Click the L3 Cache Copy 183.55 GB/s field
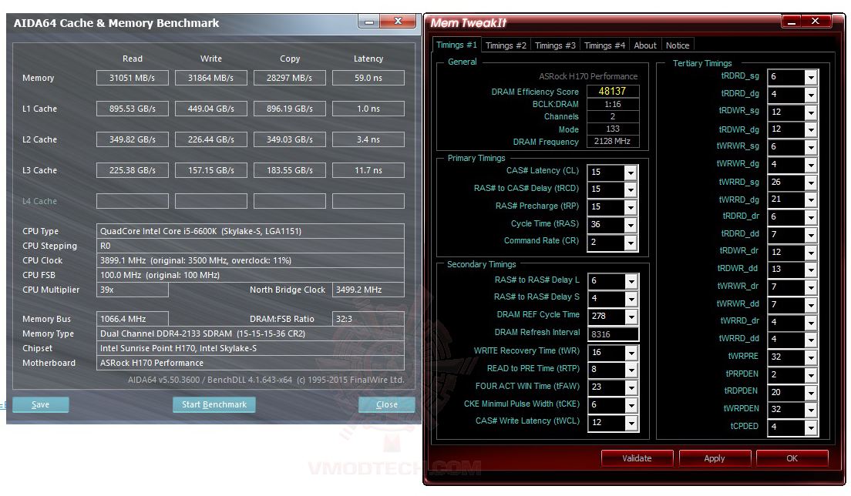Screen dimensions: 851x496 pos(289,170)
